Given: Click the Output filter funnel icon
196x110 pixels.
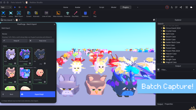Looking at the screenshot, I should coord(158,70).
